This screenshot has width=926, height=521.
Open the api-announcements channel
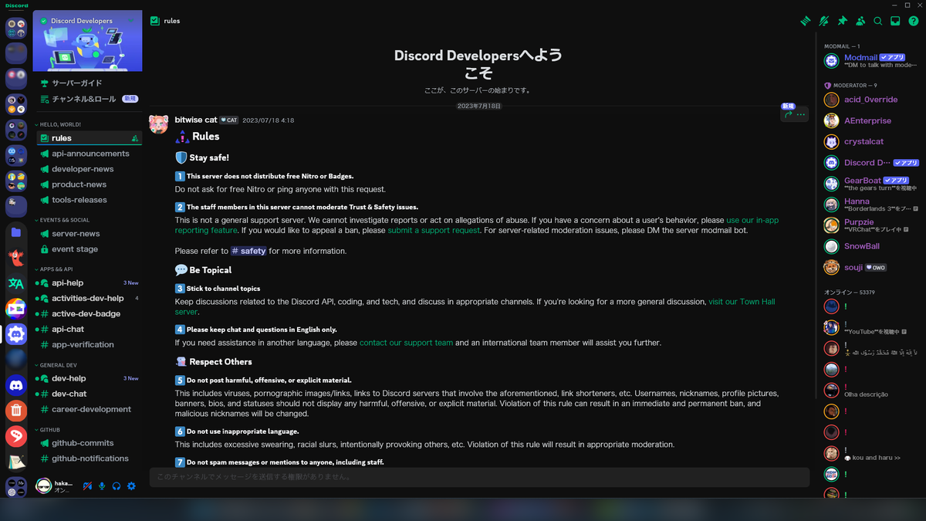(90, 154)
